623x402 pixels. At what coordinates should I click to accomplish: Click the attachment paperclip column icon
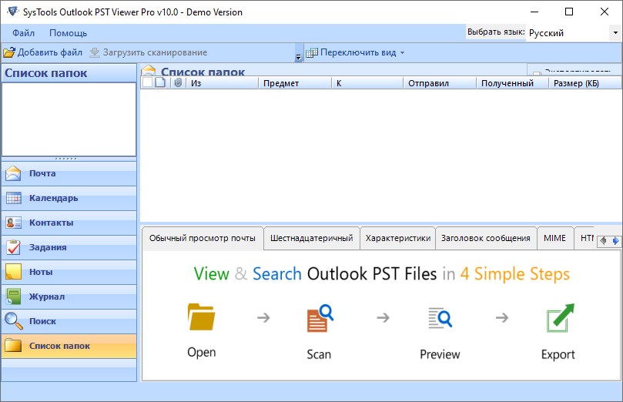(x=179, y=82)
